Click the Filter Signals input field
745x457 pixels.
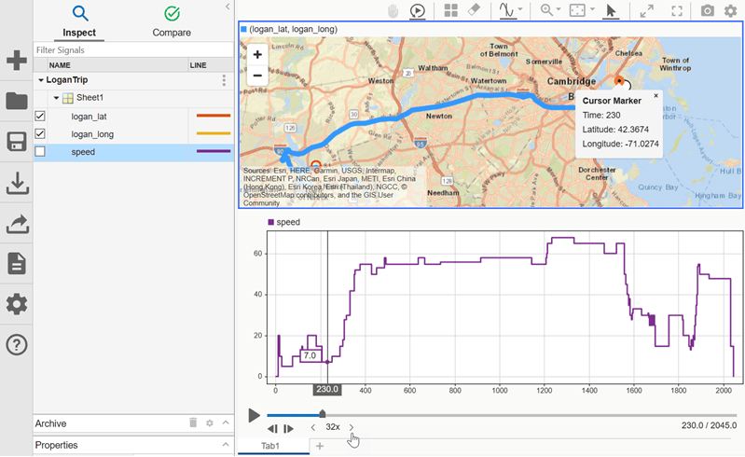133,49
